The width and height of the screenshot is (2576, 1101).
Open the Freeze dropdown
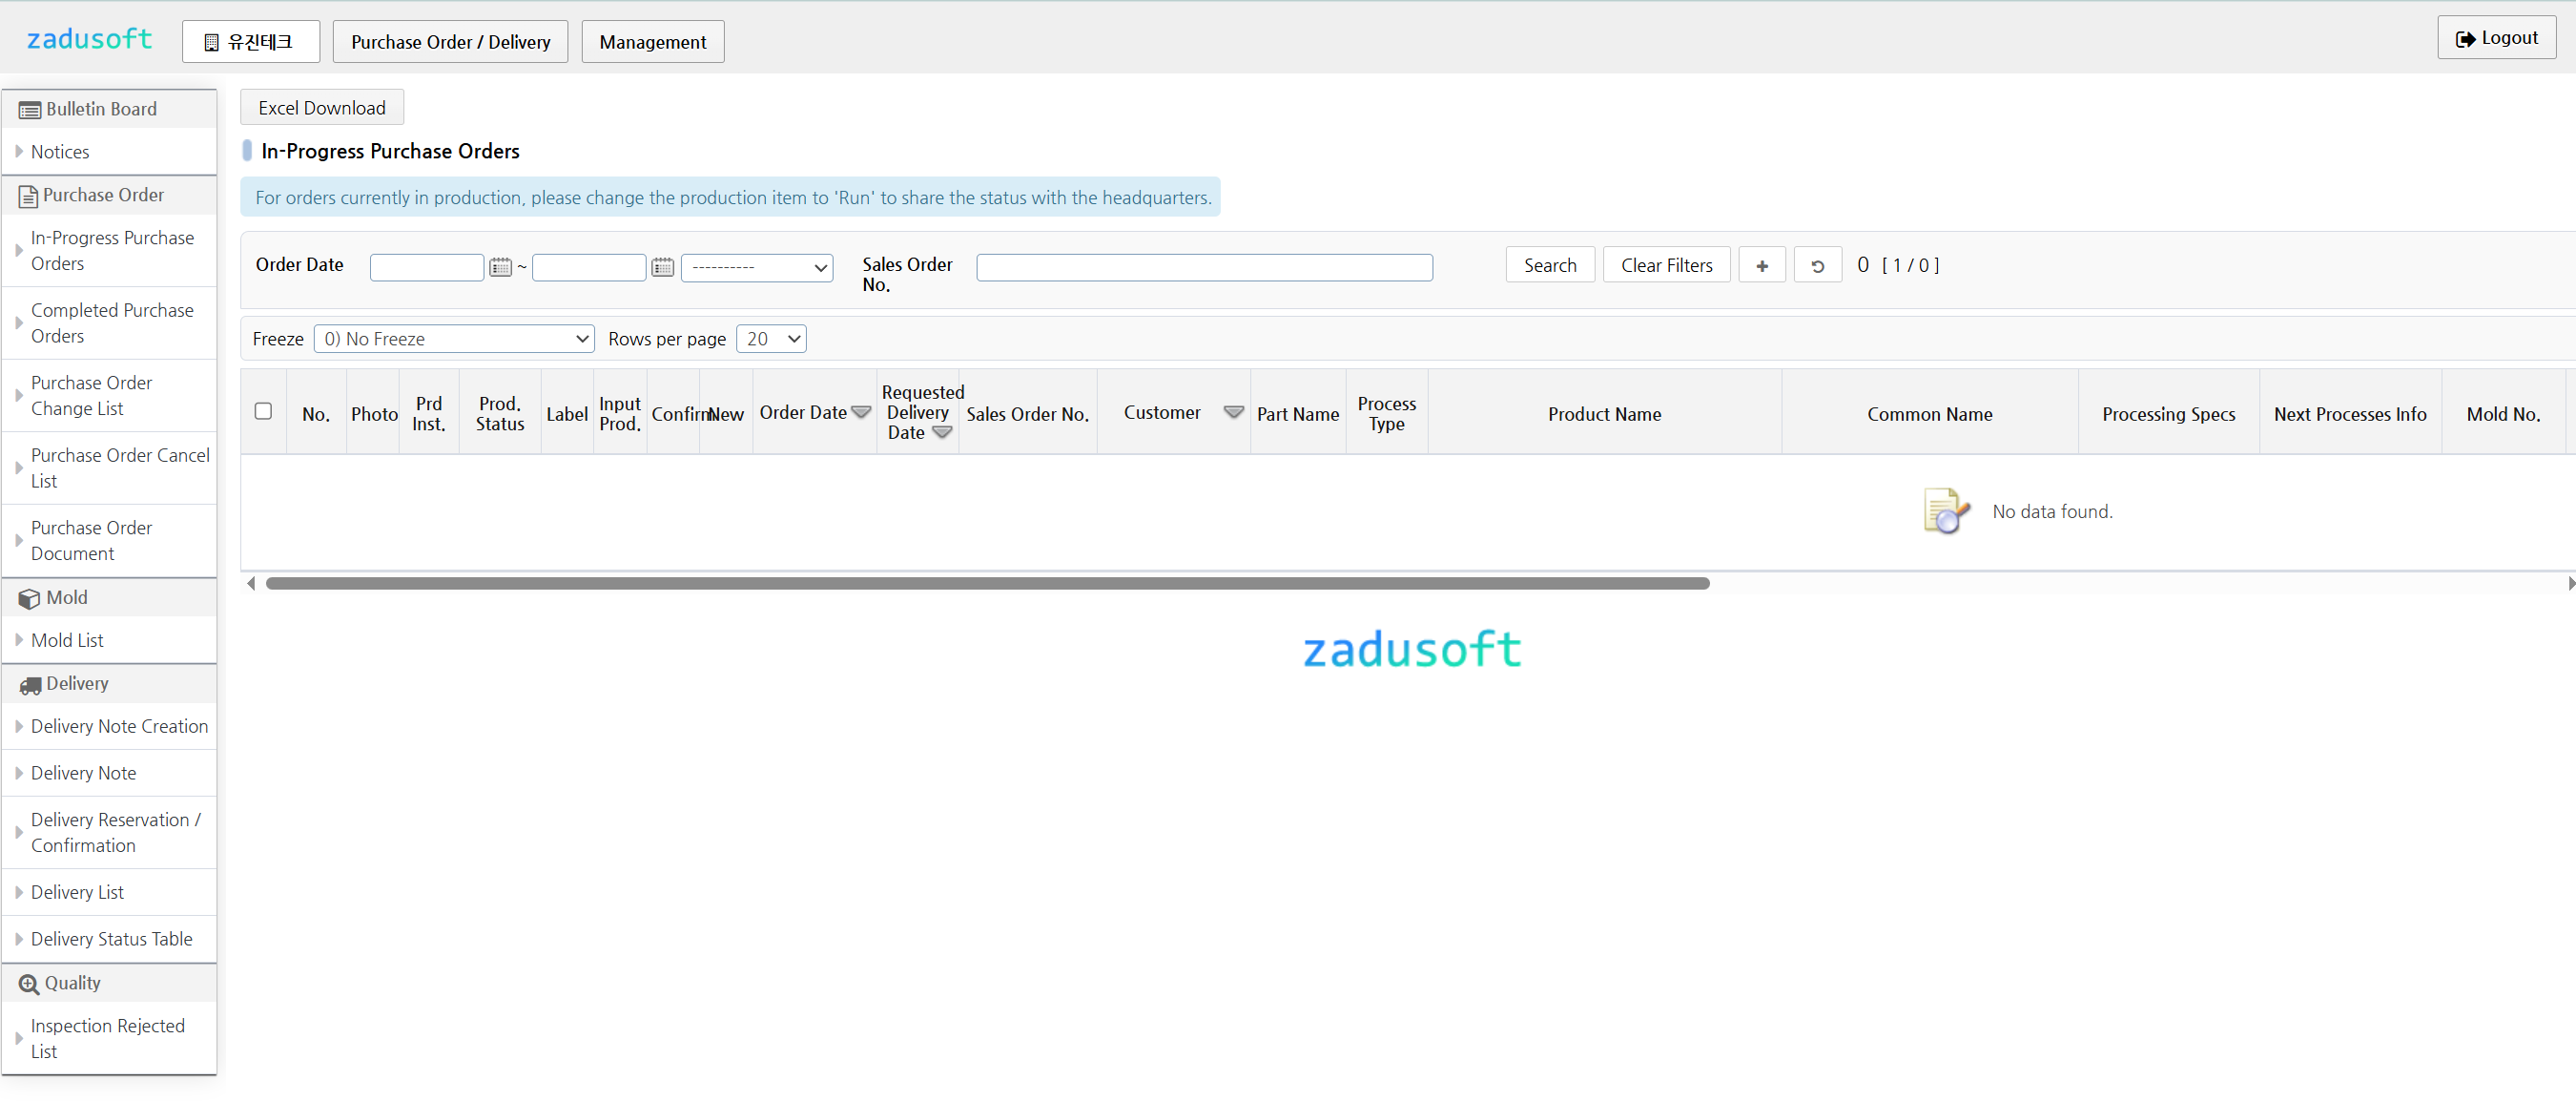click(454, 339)
